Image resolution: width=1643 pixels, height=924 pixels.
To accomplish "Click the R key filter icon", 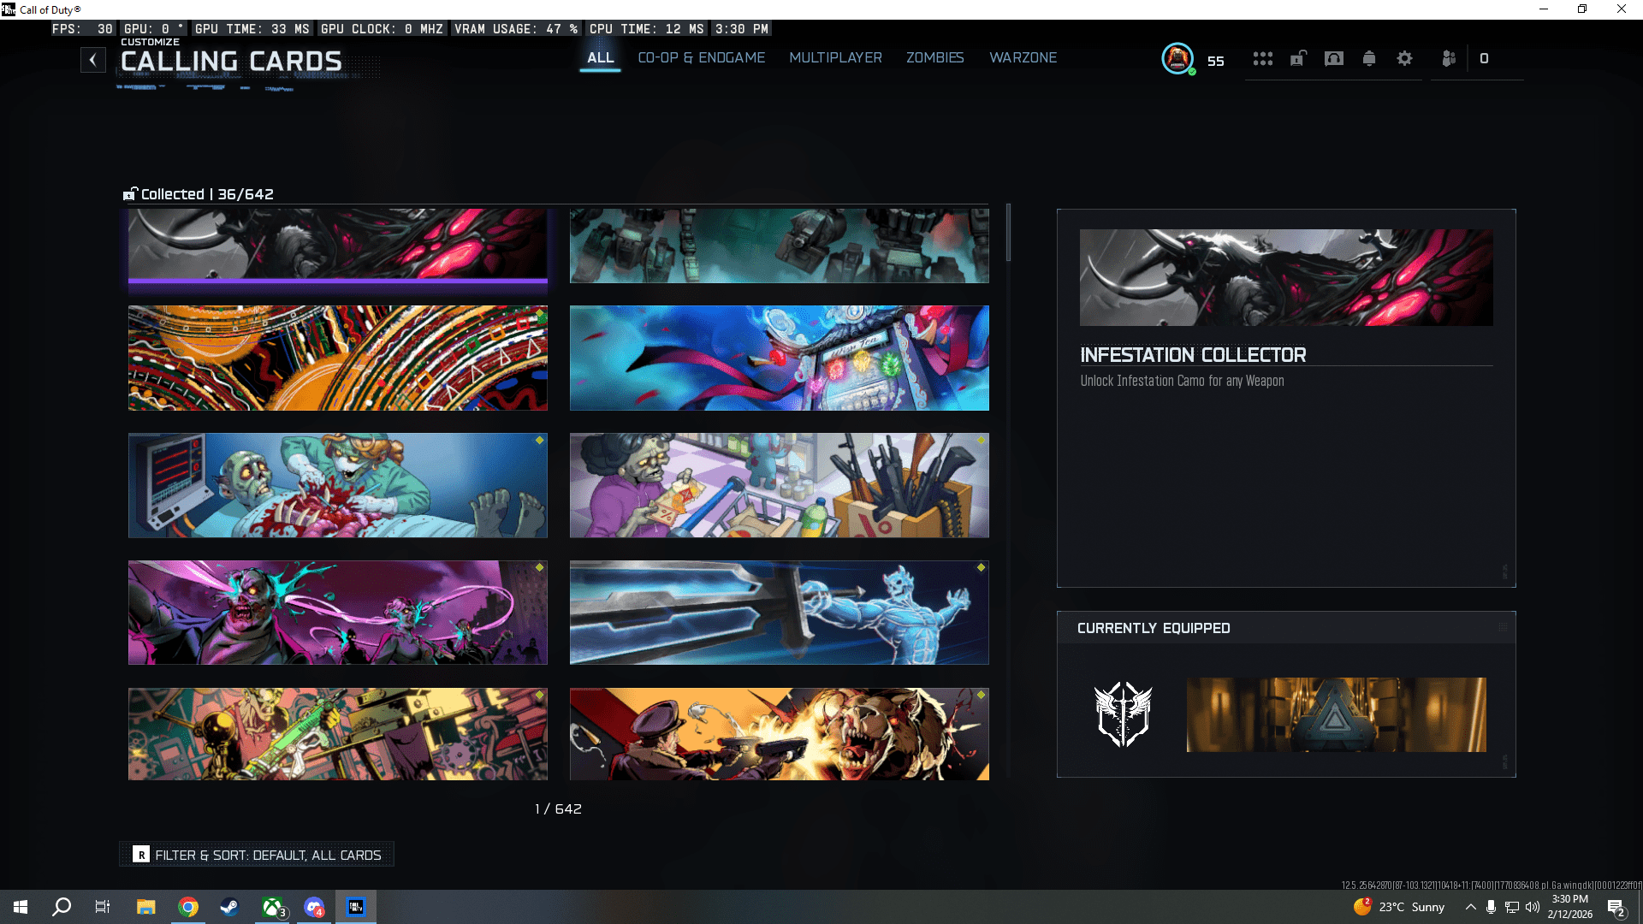I will point(141,855).
